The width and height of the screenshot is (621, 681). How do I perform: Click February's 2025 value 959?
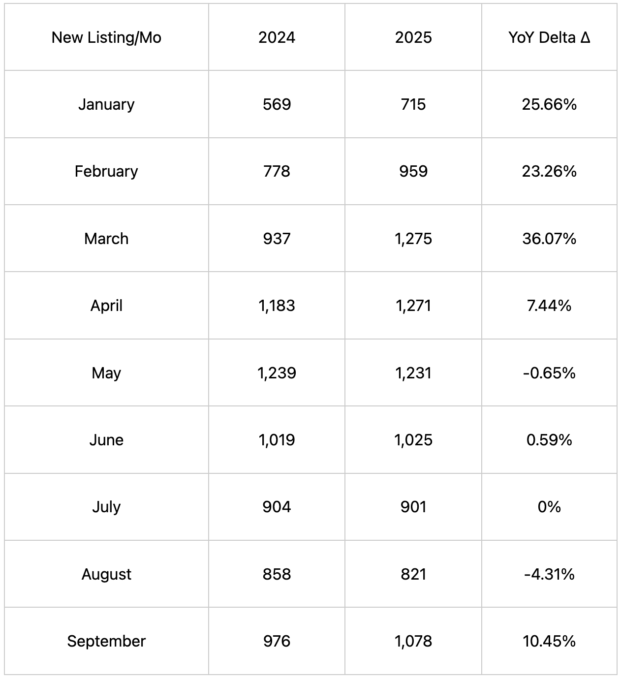413,171
